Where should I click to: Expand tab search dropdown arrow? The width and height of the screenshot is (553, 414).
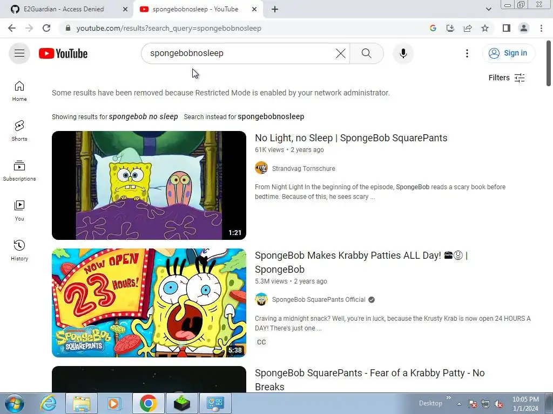[x=488, y=10]
